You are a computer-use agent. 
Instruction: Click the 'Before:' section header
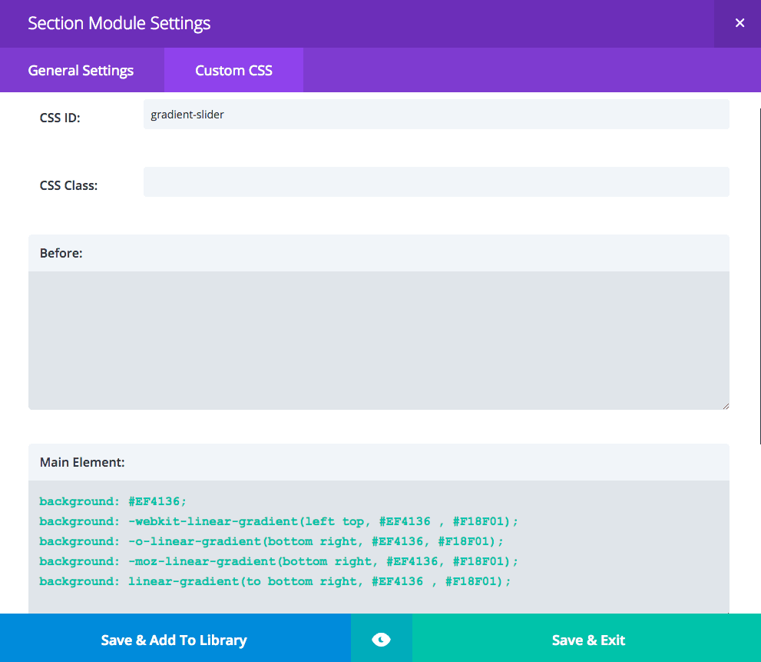tap(61, 253)
